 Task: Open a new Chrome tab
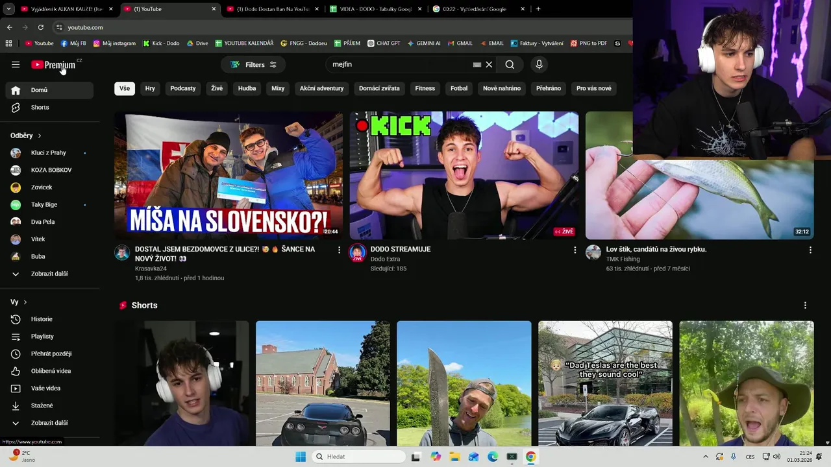pyautogui.click(x=538, y=9)
